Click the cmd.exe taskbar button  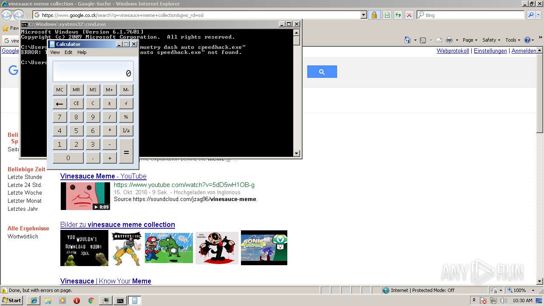click(x=120, y=300)
